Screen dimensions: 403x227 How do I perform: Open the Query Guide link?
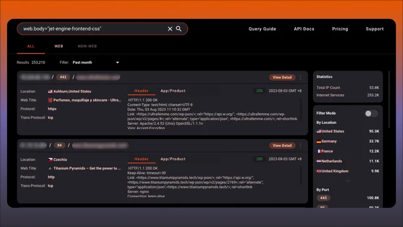pyautogui.click(x=262, y=29)
